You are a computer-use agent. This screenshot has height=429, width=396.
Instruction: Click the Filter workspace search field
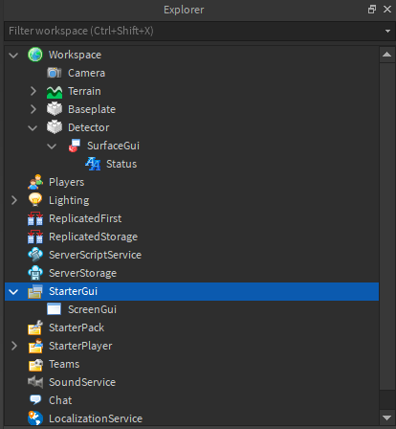coord(193,31)
